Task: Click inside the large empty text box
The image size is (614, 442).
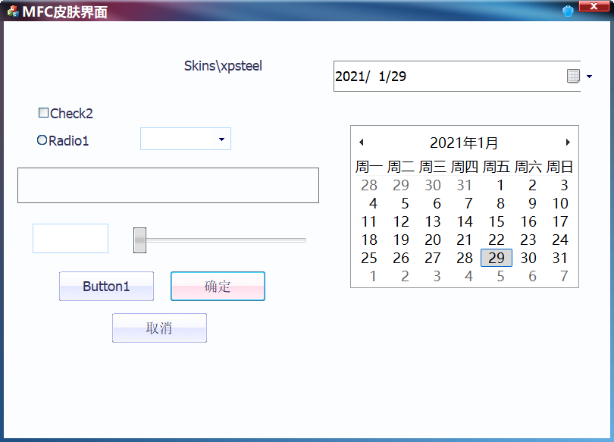Action: pos(168,185)
